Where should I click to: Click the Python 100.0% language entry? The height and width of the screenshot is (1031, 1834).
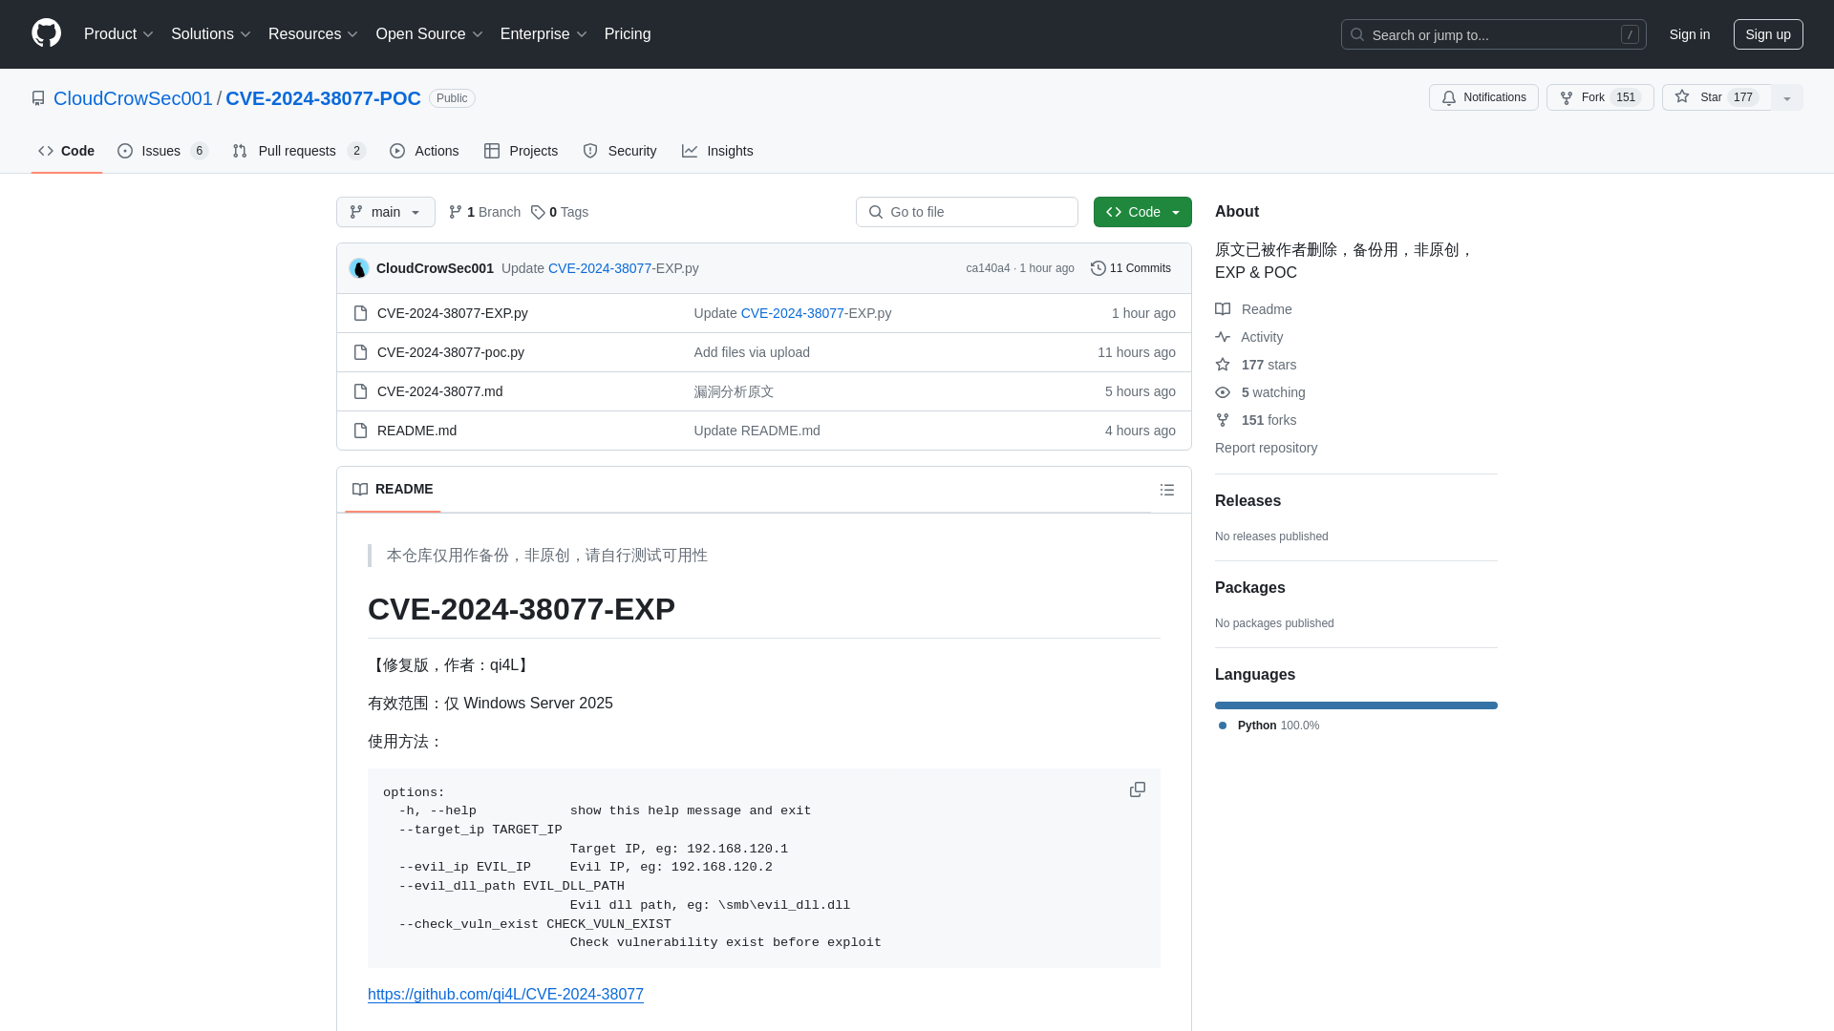click(x=1269, y=726)
